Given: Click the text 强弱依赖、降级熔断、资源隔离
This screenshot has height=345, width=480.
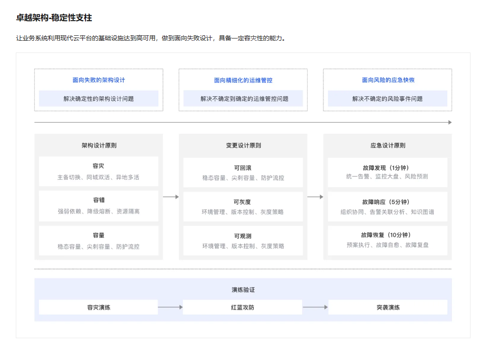Looking at the screenshot, I should [99, 211].
